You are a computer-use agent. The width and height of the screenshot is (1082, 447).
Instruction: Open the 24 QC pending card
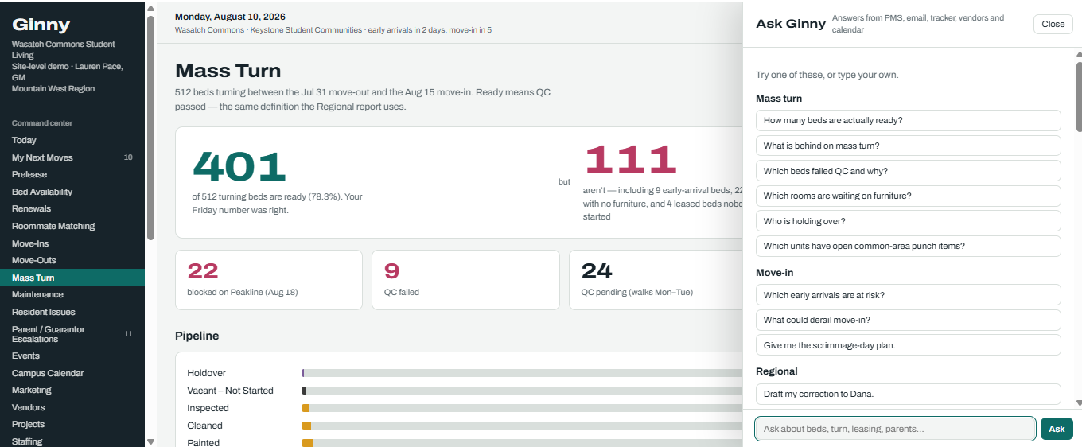(656, 280)
